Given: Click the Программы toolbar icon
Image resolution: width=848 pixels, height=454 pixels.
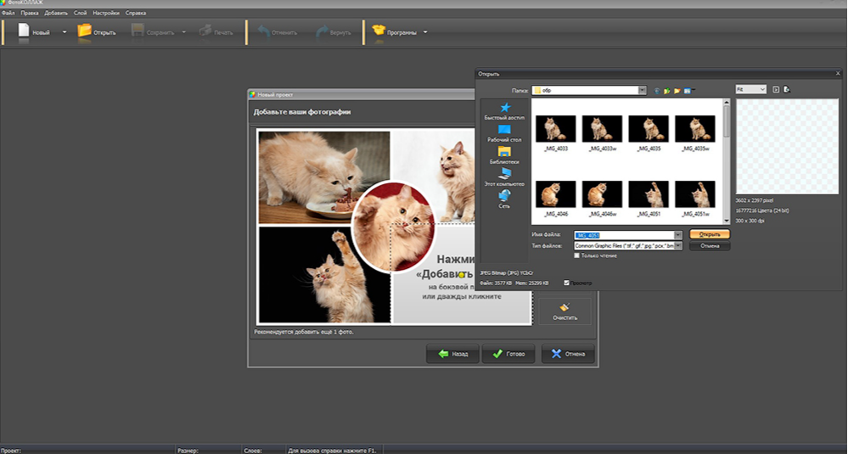Looking at the screenshot, I should point(379,31).
